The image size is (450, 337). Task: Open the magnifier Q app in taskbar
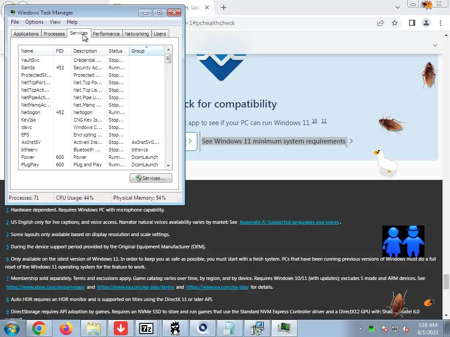pos(203,328)
